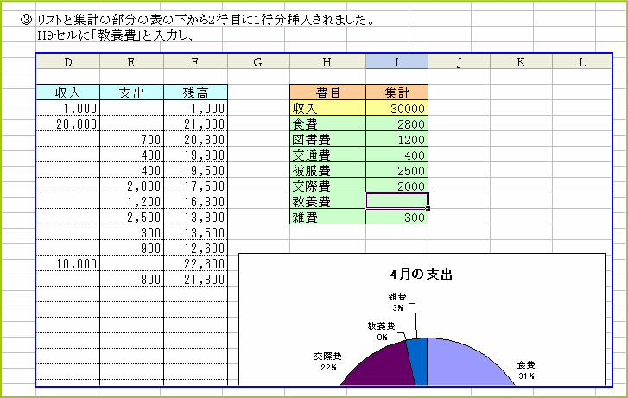Select the 30000 total cell
628x398 pixels.
coord(396,108)
